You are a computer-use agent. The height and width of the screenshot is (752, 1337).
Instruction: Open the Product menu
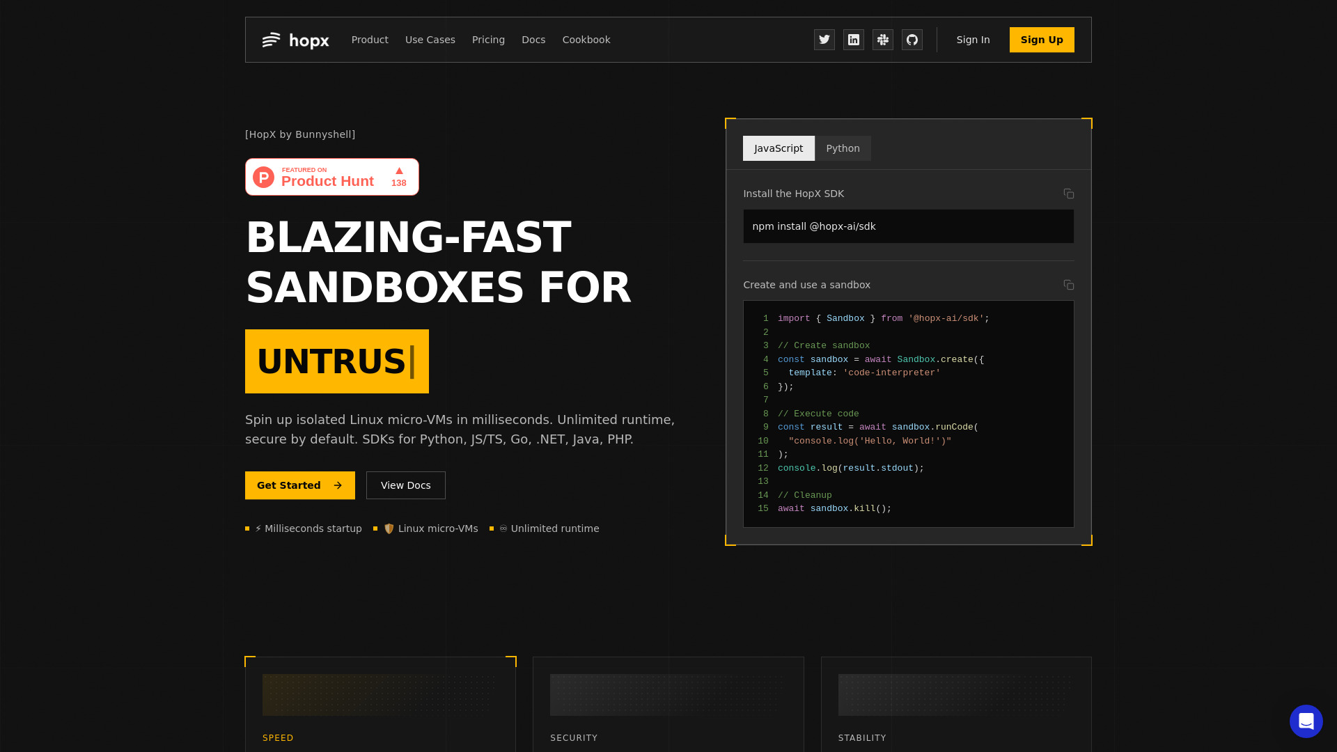[370, 40]
